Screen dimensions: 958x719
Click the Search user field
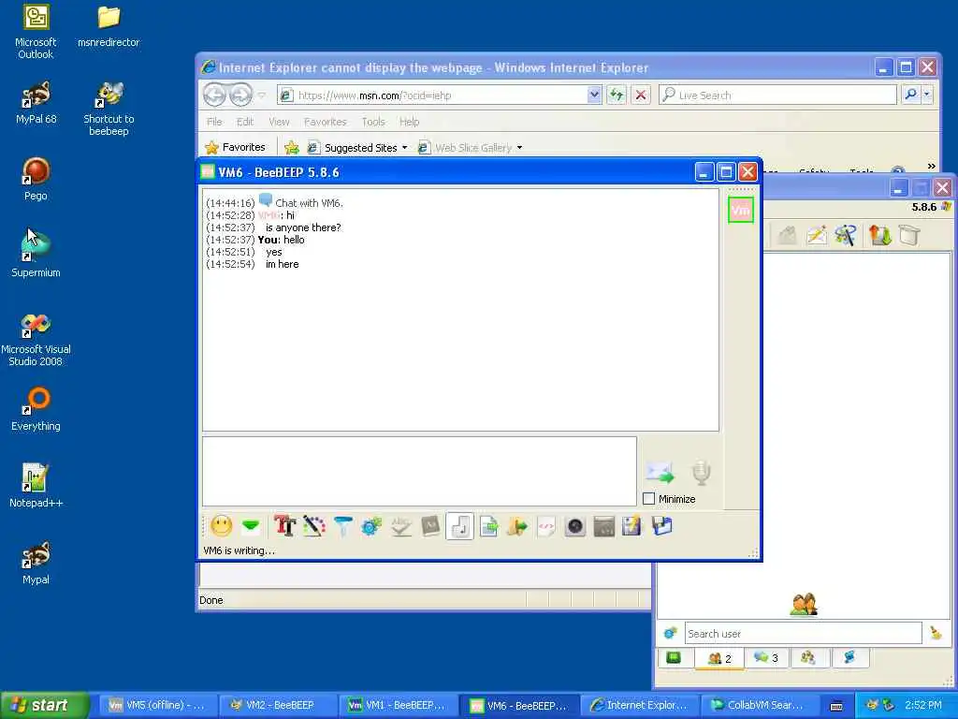point(803,634)
